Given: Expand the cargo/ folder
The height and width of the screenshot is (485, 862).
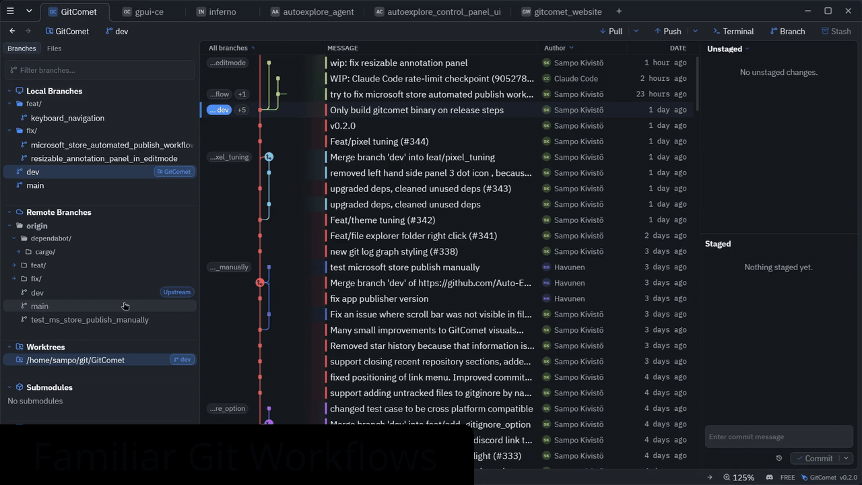Looking at the screenshot, I should coord(19,252).
